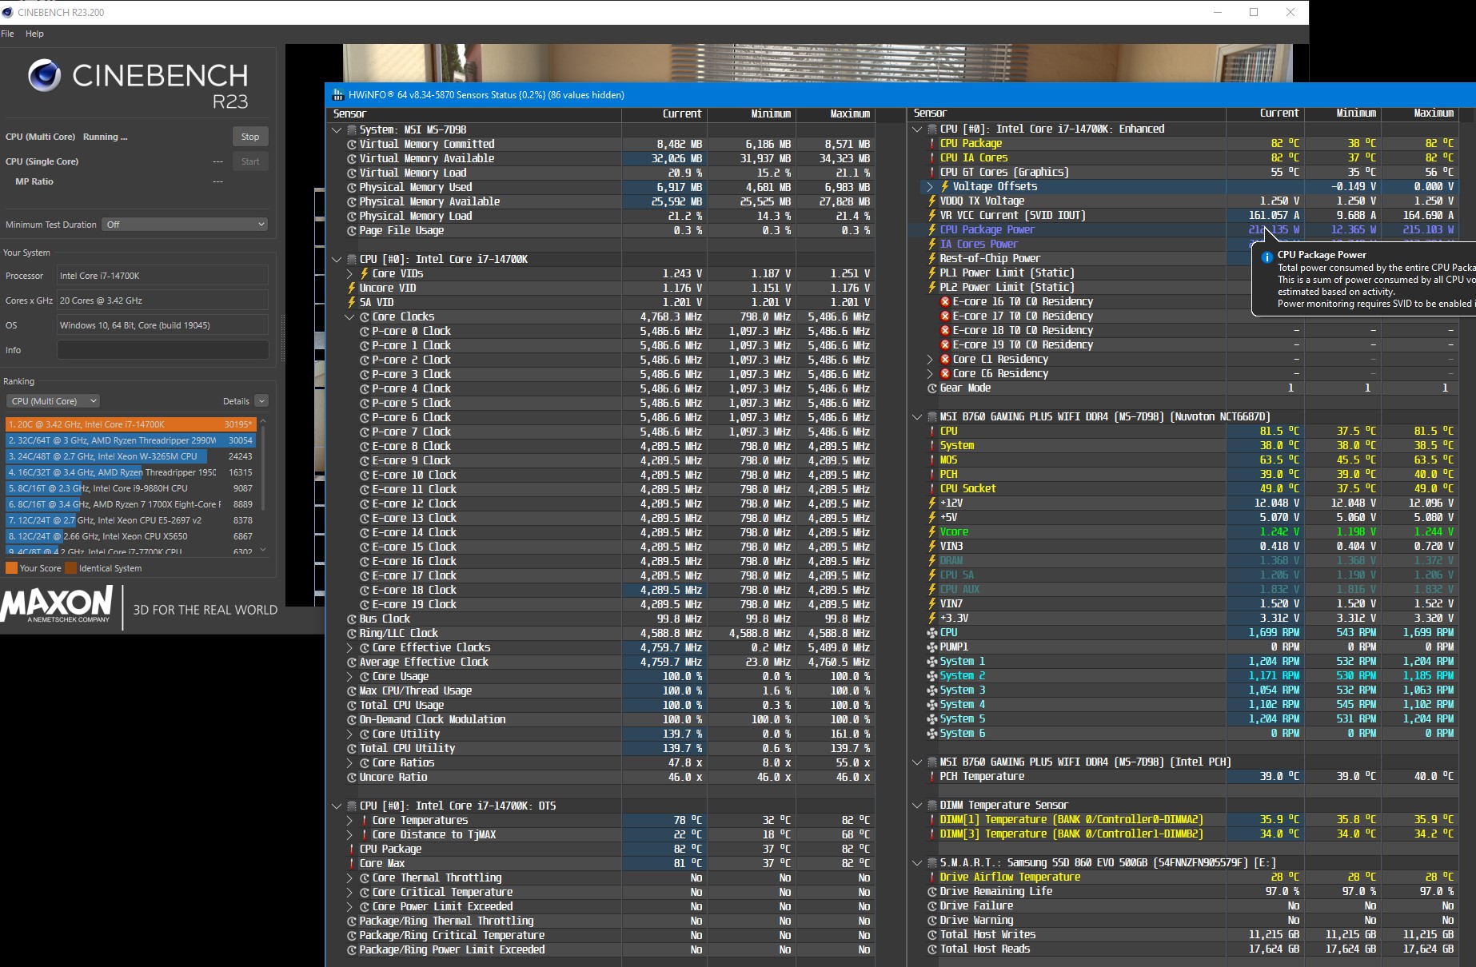Expand the Core Effective Clocks row

click(x=349, y=648)
